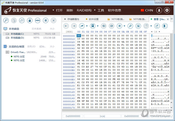Click the previous bookmark icon
The image size is (175, 121).
pos(104,26)
